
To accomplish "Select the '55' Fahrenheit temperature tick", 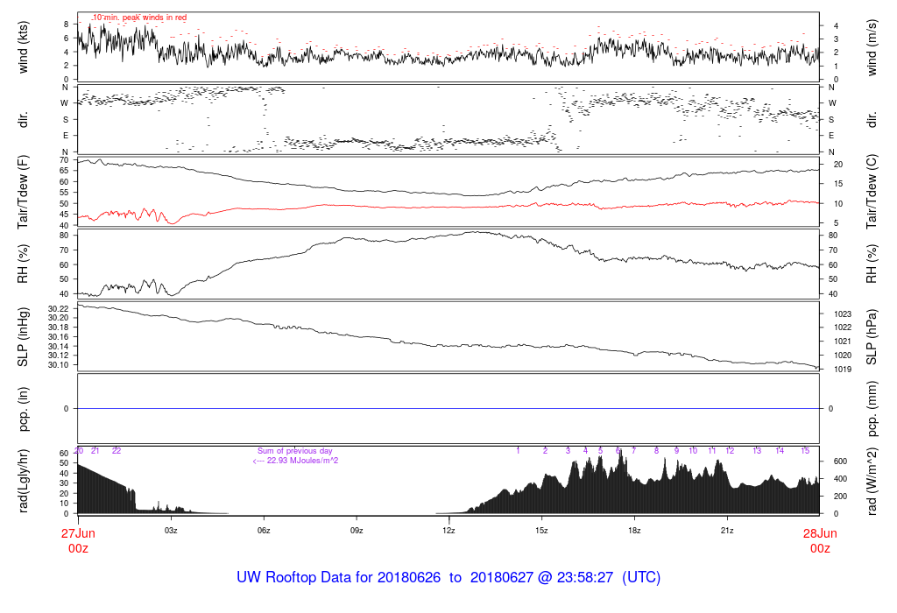I will [64, 193].
